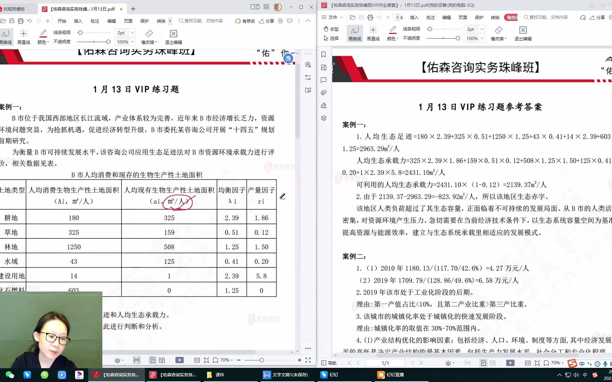Switch to the 插入 ribbon tab
This screenshot has width=612, height=382.
pyautogui.click(x=78, y=21)
